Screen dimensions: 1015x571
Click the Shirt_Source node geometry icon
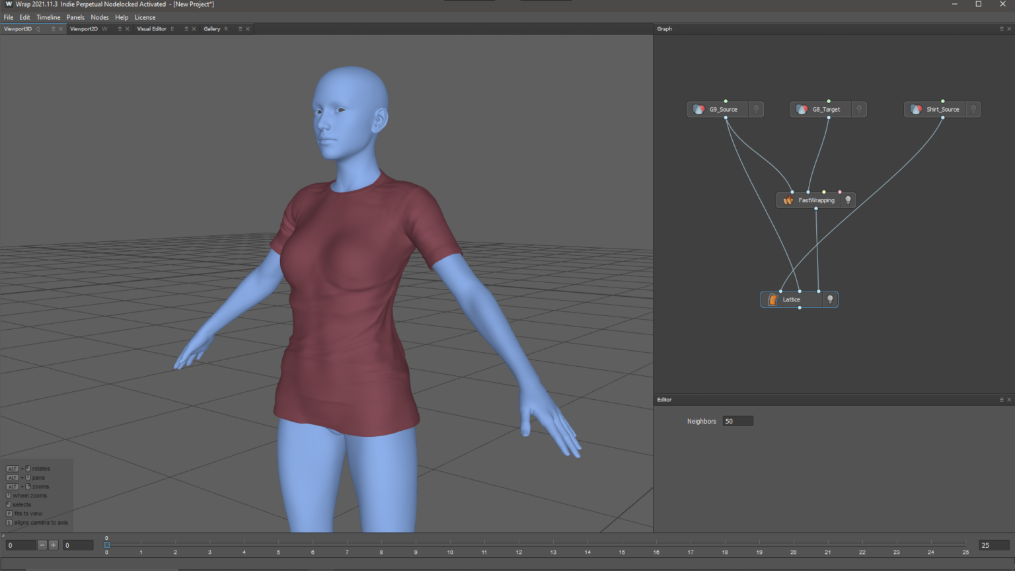(916, 109)
